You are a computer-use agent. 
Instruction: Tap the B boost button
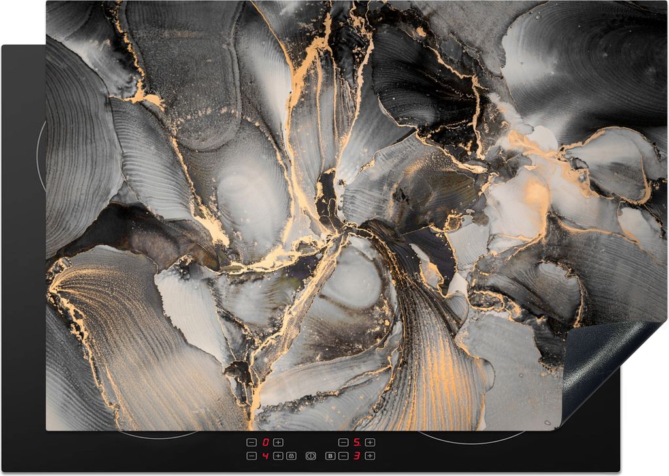click(x=330, y=456)
